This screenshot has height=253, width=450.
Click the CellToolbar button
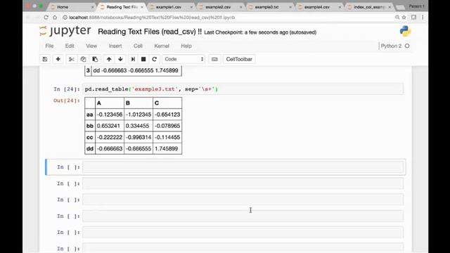[239, 59]
